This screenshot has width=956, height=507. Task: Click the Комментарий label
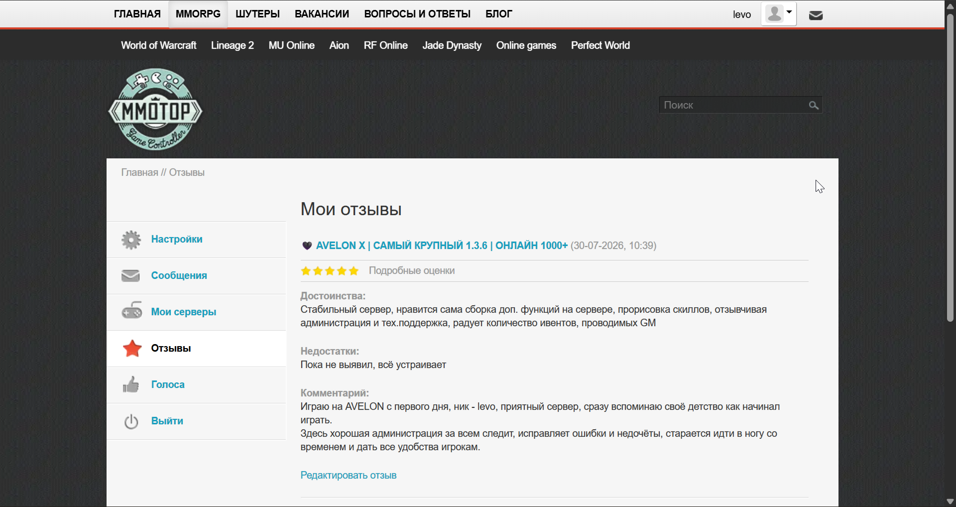(335, 393)
